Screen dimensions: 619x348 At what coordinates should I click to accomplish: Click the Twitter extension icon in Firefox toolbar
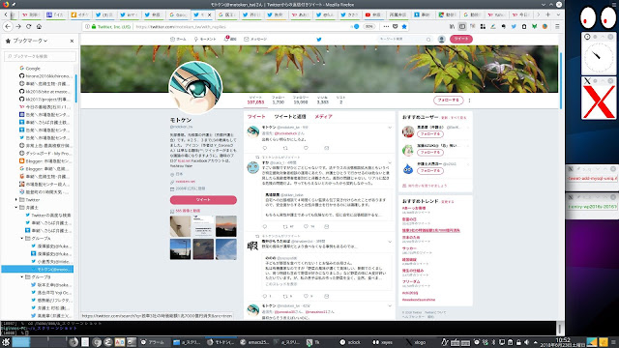pyautogui.click(x=514, y=26)
